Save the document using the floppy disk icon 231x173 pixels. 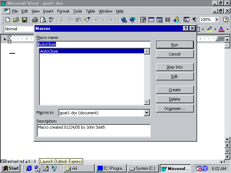[25, 19]
